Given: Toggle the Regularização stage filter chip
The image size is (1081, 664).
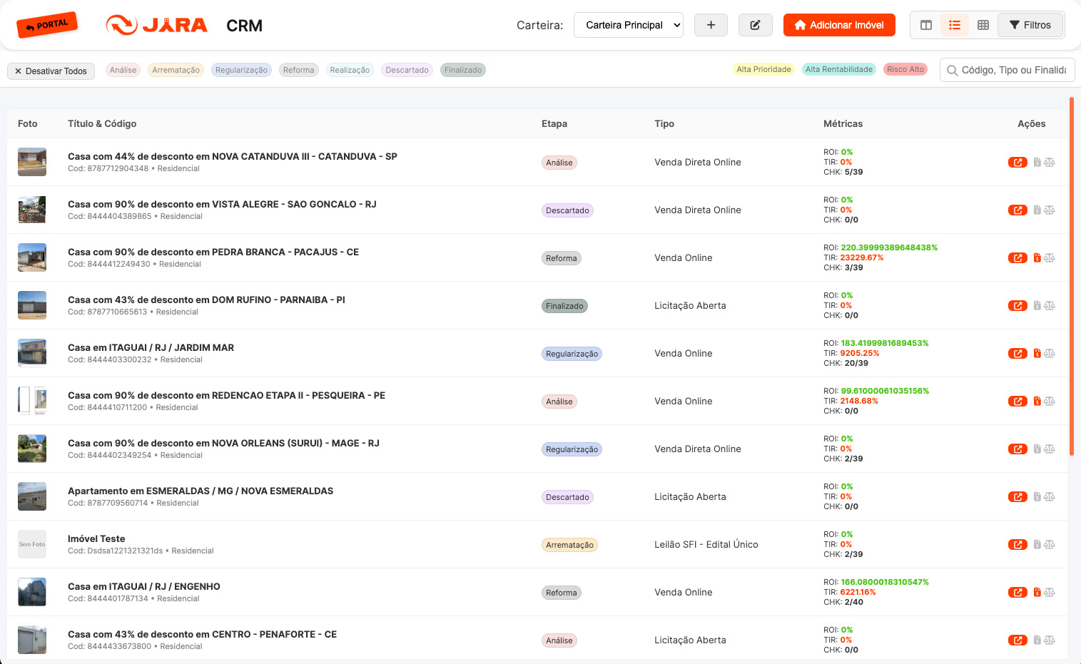Looking at the screenshot, I should (241, 70).
